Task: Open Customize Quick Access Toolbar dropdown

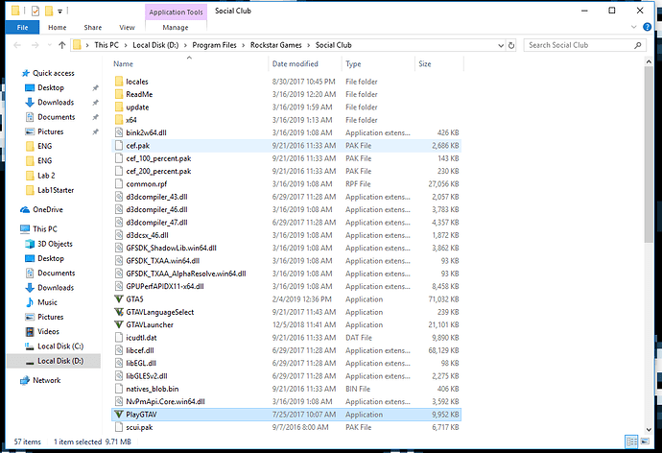Action: (x=59, y=12)
